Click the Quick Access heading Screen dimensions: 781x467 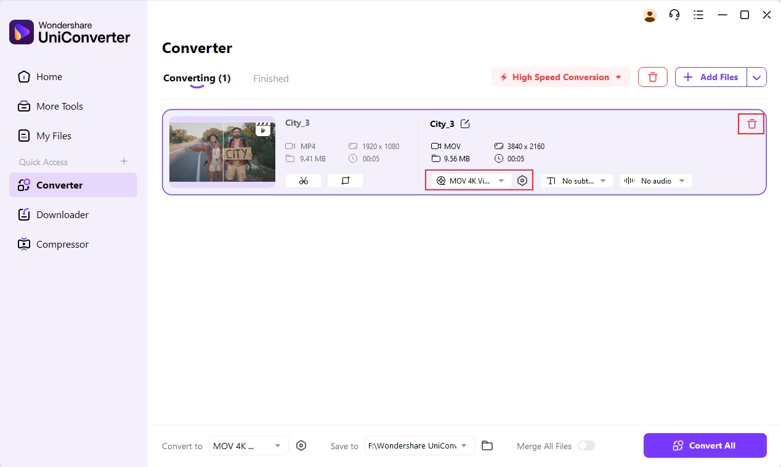(43, 162)
